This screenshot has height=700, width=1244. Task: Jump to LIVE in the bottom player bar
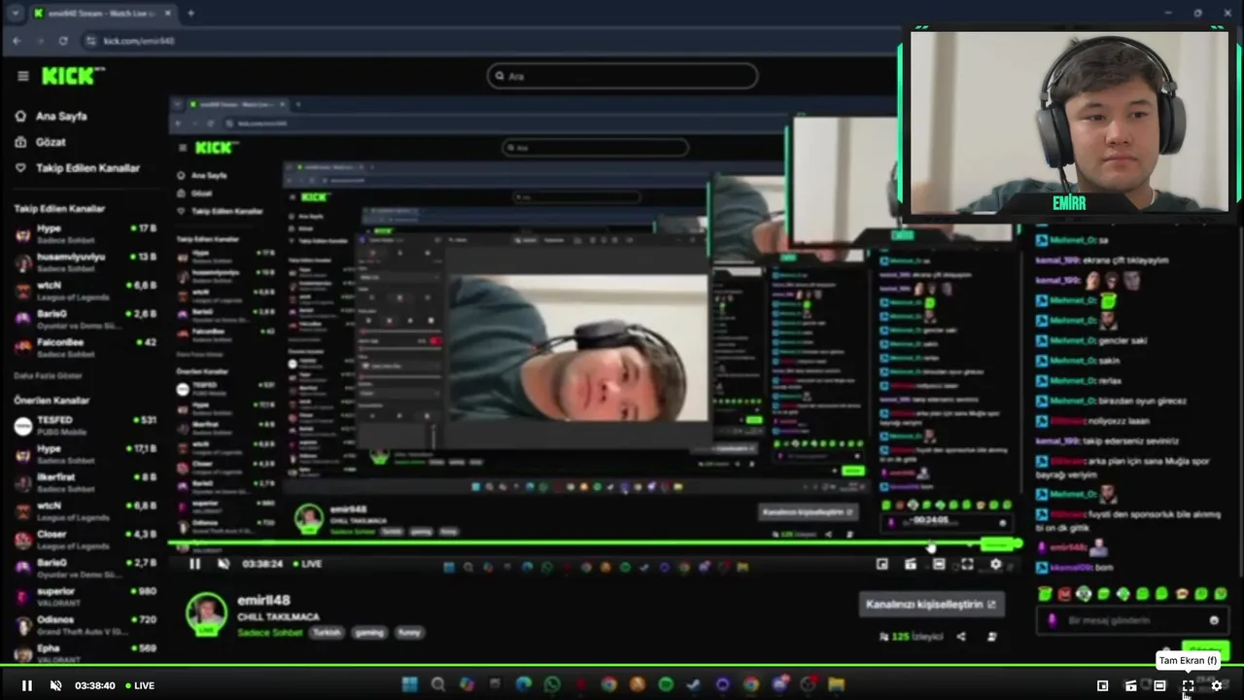coord(140,685)
